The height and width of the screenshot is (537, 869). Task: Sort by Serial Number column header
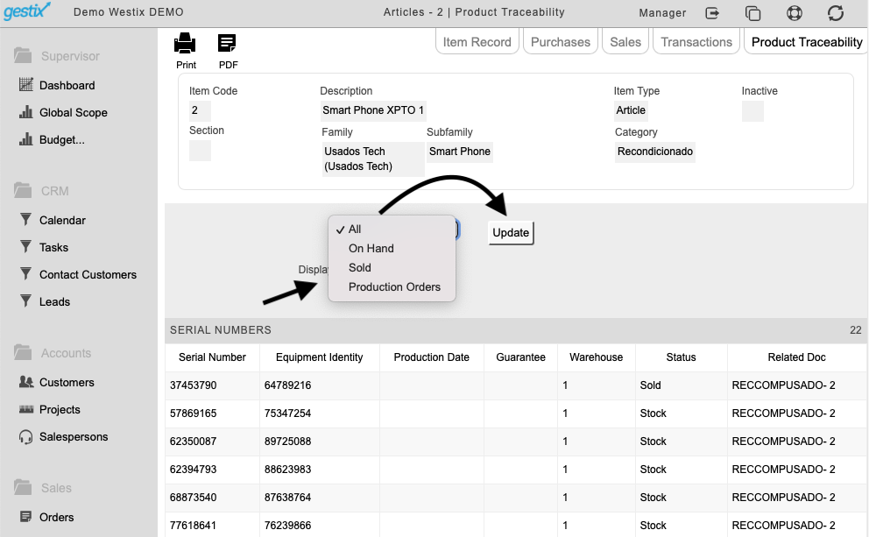click(x=212, y=357)
